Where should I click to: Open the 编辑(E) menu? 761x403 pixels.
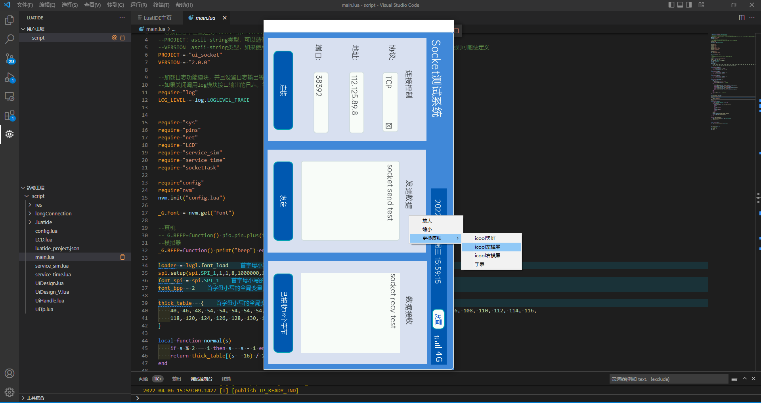[47, 5]
